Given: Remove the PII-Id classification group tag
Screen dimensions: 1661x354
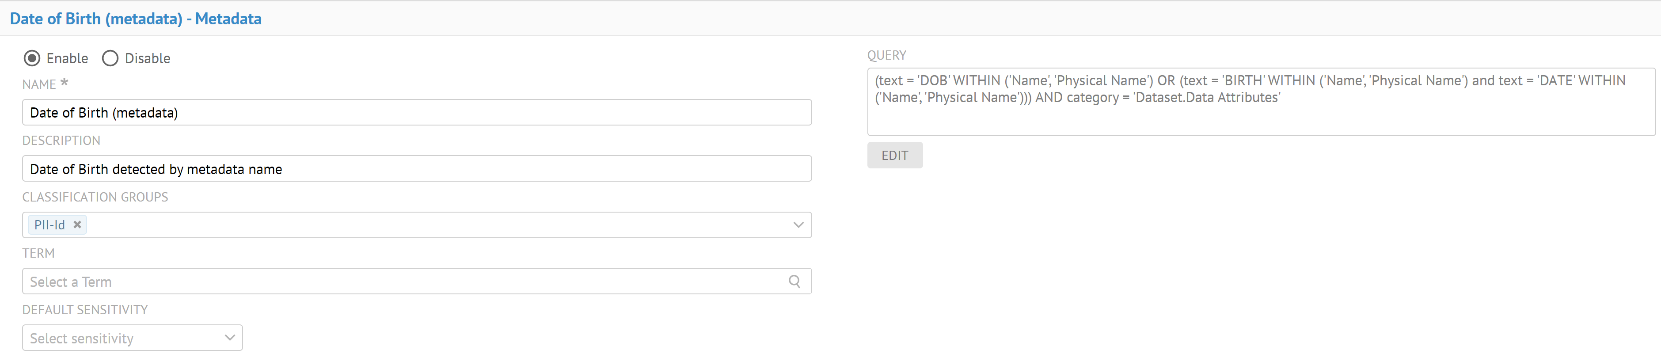Looking at the screenshot, I should coord(77,225).
